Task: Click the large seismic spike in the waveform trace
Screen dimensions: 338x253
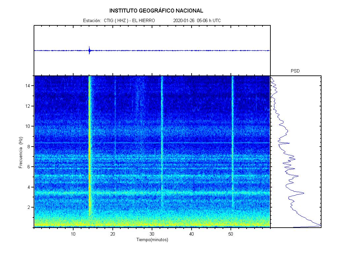Action: (89, 50)
